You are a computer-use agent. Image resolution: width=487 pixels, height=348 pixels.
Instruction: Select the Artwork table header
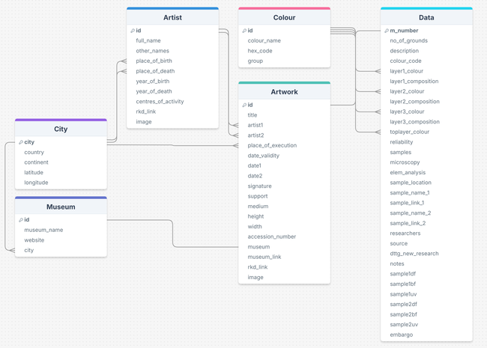pyautogui.click(x=284, y=92)
